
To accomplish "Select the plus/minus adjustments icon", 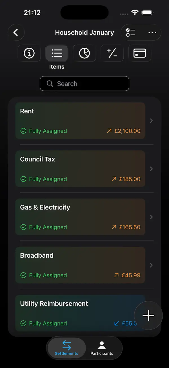I will click(x=112, y=53).
